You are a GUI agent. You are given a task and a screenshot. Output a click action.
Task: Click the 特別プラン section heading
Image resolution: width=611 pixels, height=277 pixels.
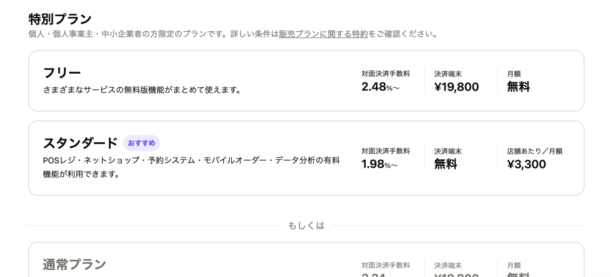coord(60,19)
